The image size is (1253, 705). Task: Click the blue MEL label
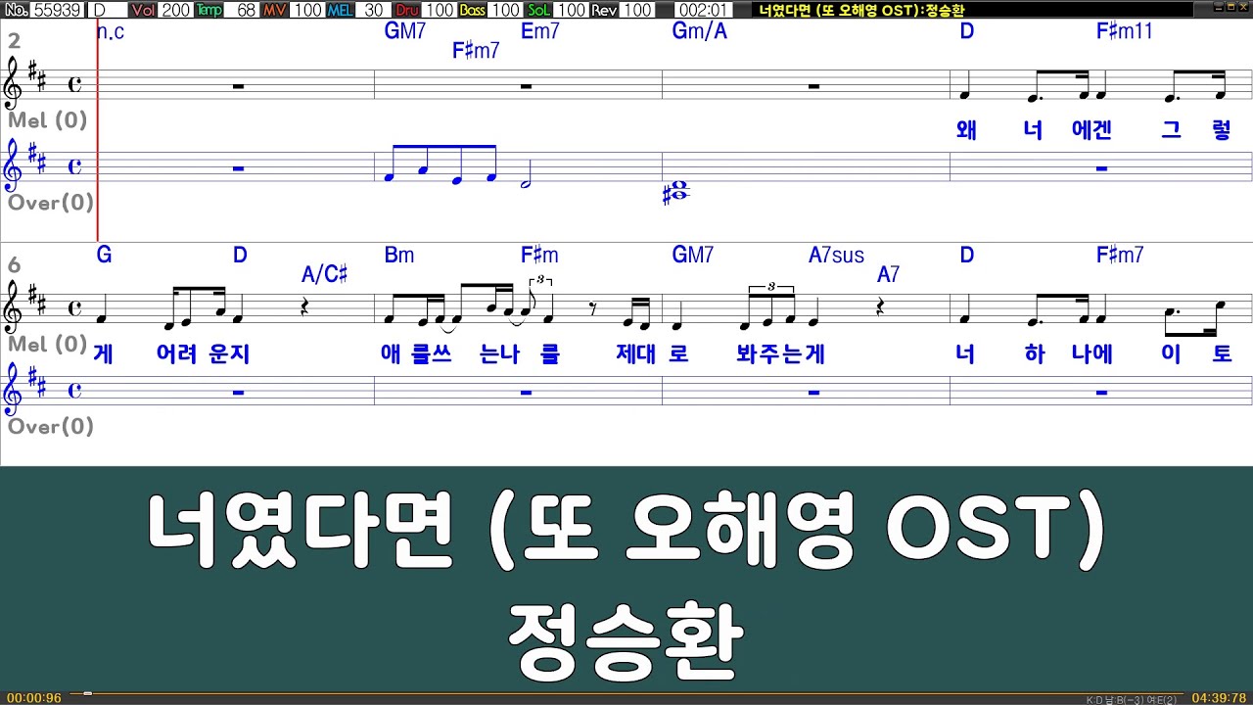pyautogui.click(x=341, y=10)
